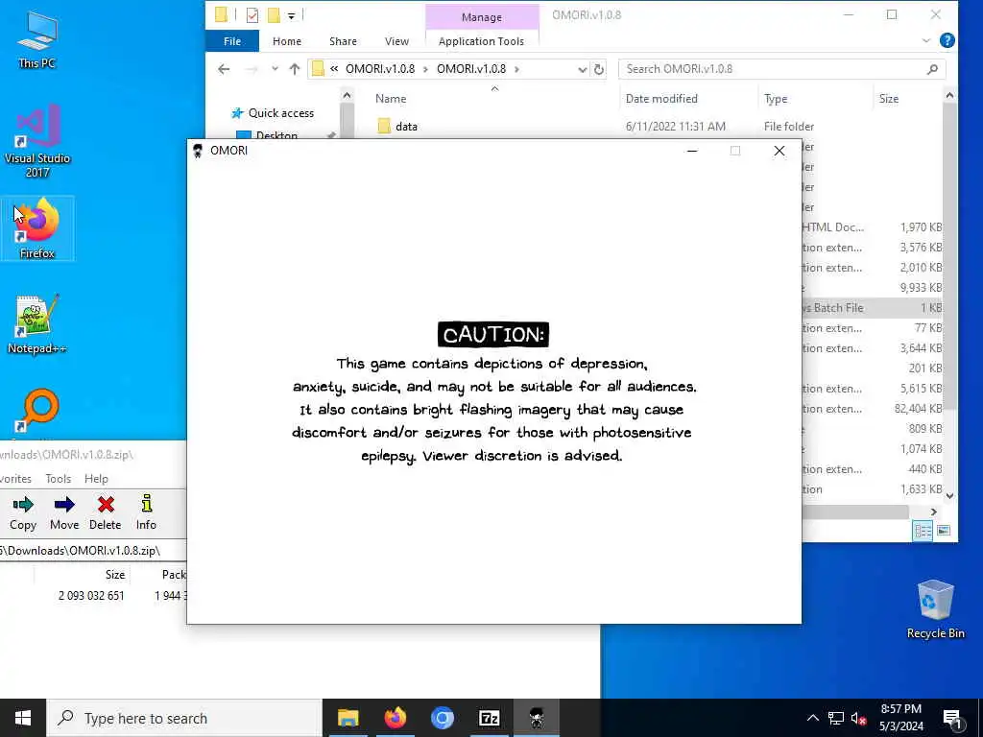
Task: Open the Home ribbon tab
Action: (x=286, y=40)
